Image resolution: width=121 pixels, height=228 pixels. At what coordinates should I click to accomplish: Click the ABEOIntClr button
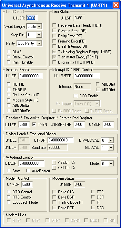pyautogui.click(x=54, y=162)
